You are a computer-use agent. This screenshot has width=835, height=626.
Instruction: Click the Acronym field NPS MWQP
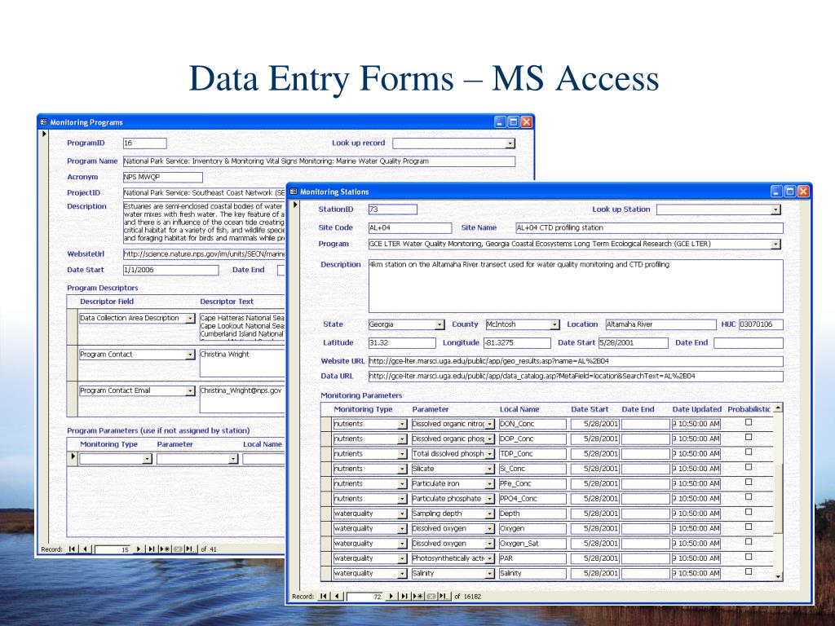pos(162,177)
